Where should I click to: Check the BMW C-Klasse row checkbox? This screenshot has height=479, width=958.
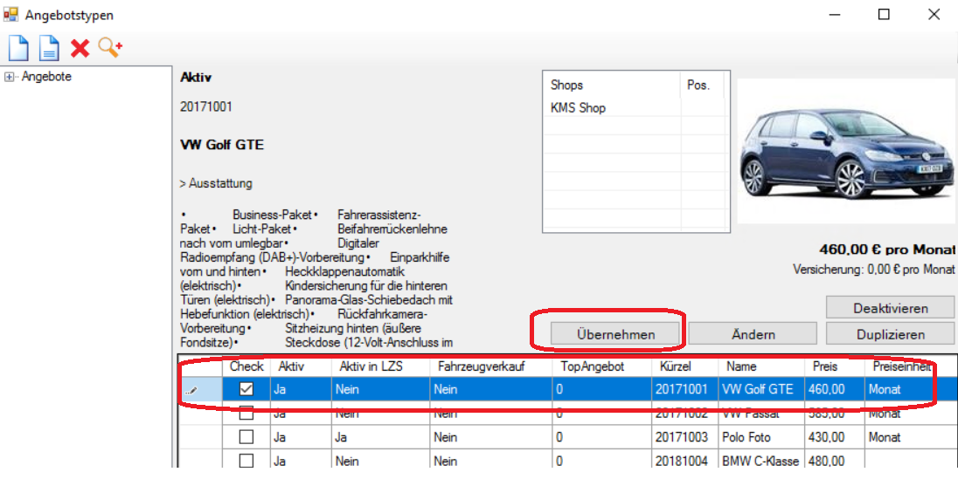pos(246,461)
